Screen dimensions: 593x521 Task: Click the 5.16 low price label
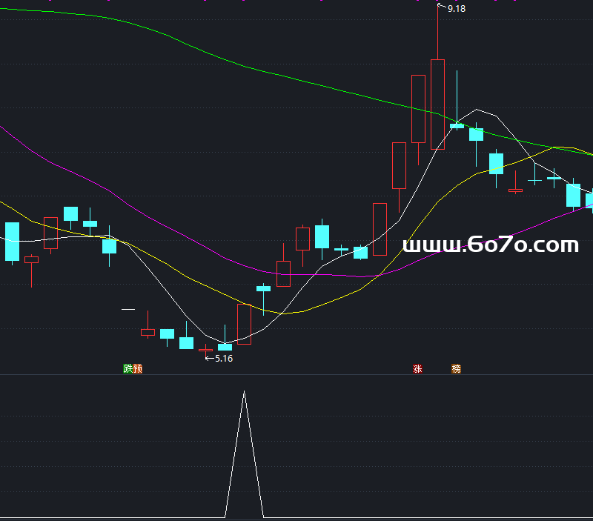(223, 359)
